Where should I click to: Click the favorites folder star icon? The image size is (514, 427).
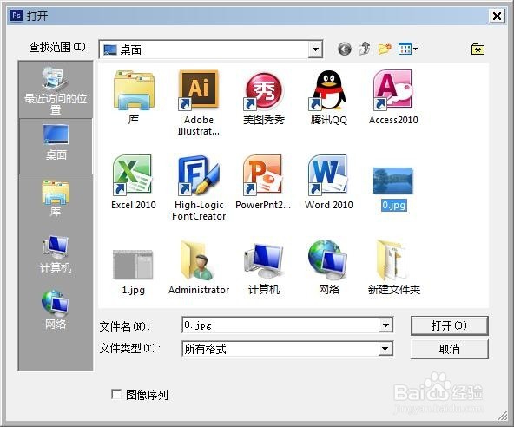478,49
